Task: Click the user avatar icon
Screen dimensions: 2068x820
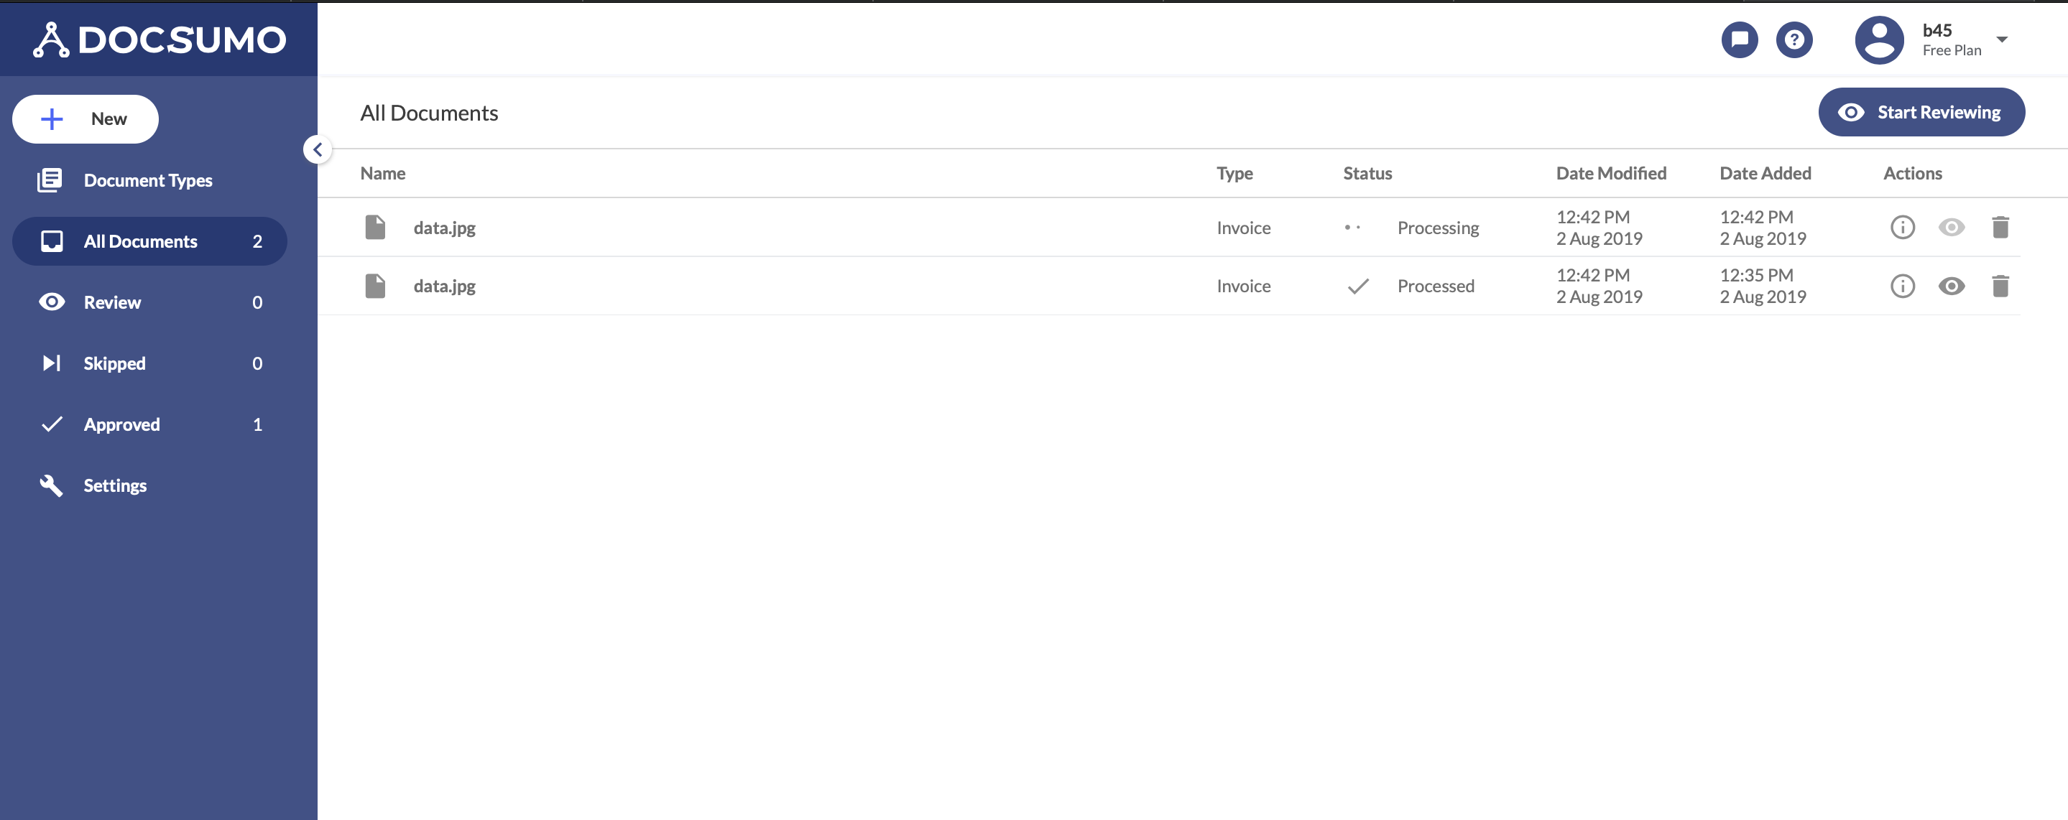Action: [x=1878, y=39]
